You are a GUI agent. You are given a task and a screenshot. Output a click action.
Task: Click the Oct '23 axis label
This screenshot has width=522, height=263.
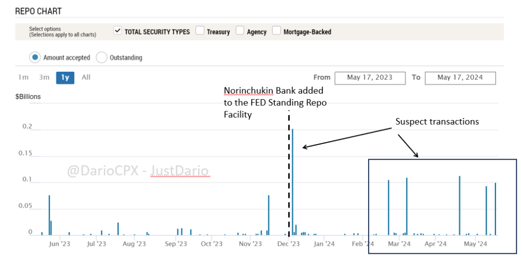coord(212,244)
